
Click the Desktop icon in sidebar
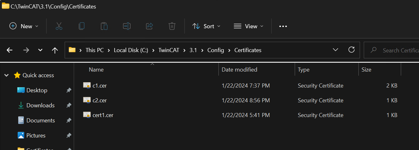[21, 90]
